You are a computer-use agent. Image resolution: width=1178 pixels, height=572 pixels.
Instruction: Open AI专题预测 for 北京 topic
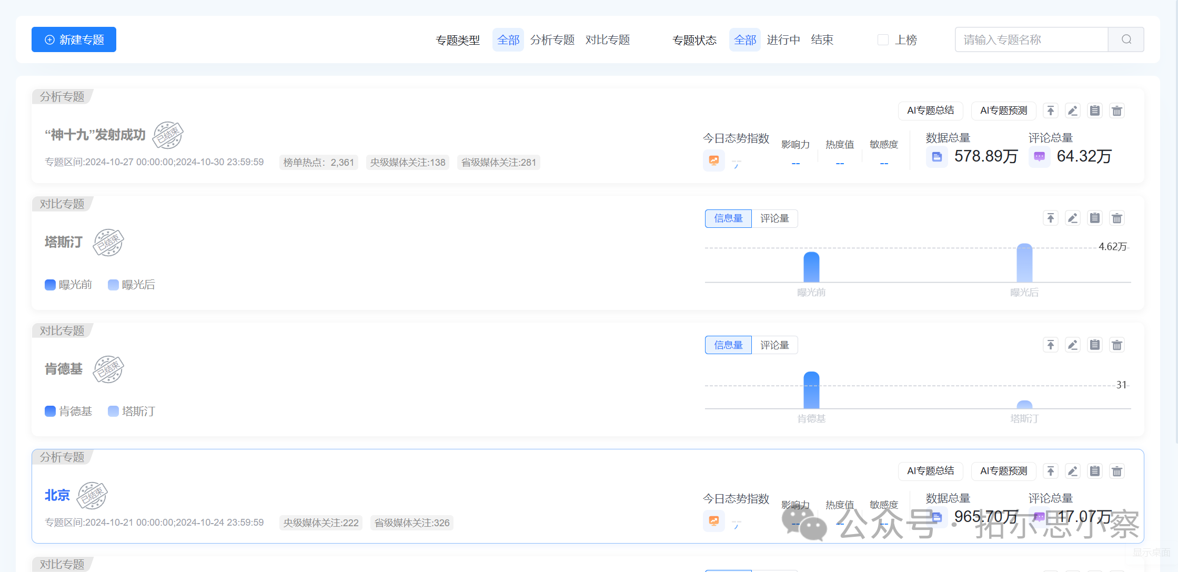point(1003,471)
